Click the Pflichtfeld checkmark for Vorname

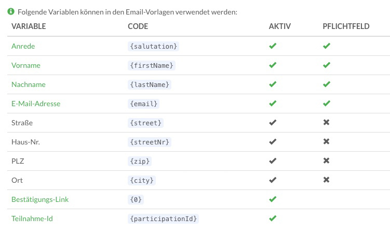click(326, 65)
